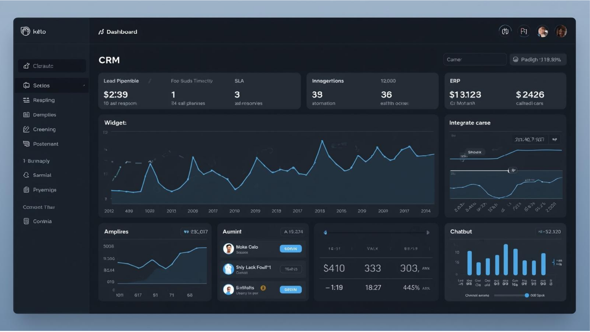Open the second round header icon

[524, 31]
